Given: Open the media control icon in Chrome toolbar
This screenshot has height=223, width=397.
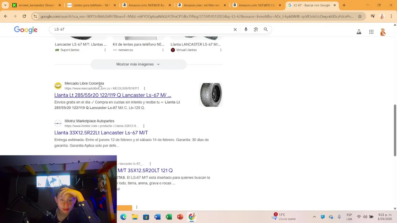Looking at the screenshot, I should point(373,16).
